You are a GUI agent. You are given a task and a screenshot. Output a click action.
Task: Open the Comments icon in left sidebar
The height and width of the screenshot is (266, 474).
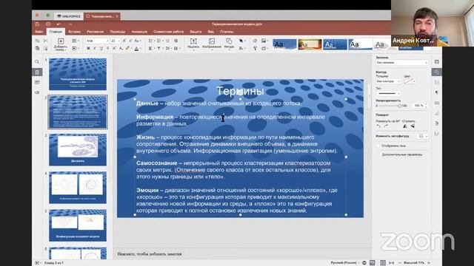point(37,82)
